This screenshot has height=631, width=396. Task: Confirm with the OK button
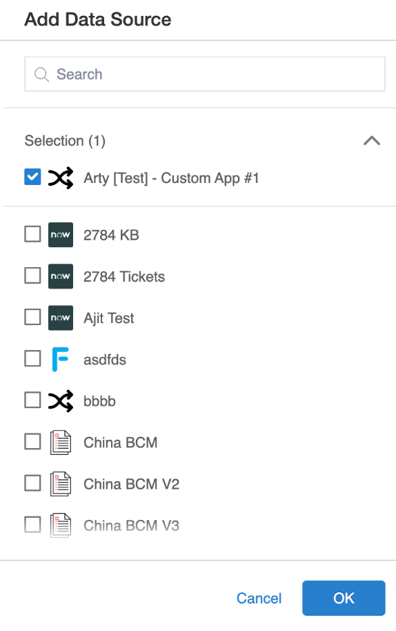pyautogui.click(x=344, y=598)
